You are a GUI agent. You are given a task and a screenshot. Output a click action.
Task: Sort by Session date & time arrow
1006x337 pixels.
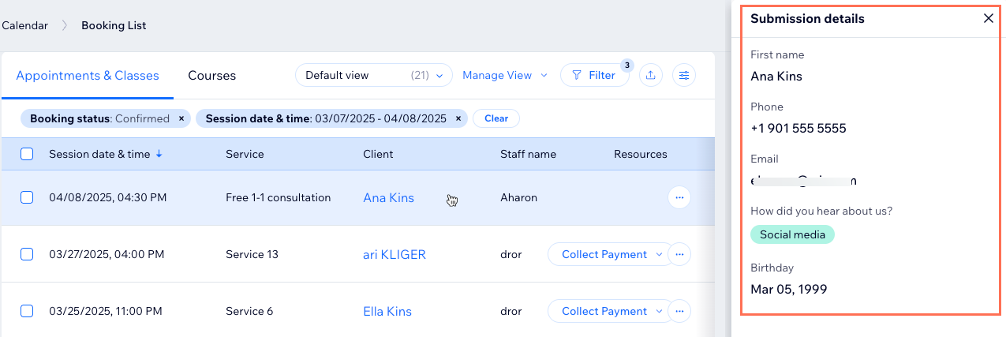coord(159,154)
